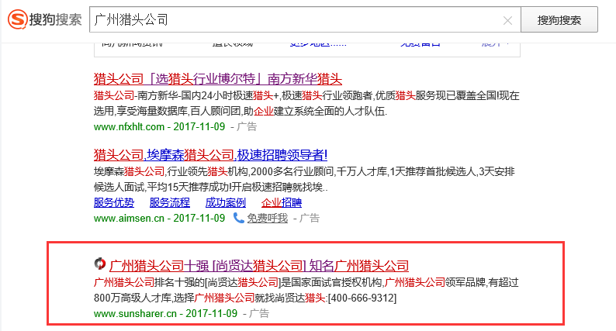616x331 pixels.
Task: Open the 南方新华猎头 result title
Action: [x=217, y=79]
